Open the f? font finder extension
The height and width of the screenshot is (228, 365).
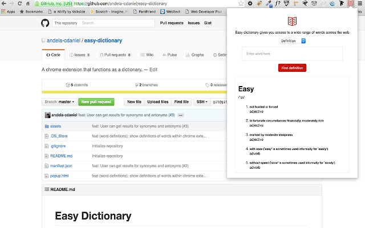pyautogui.click(x=278, y=3)
